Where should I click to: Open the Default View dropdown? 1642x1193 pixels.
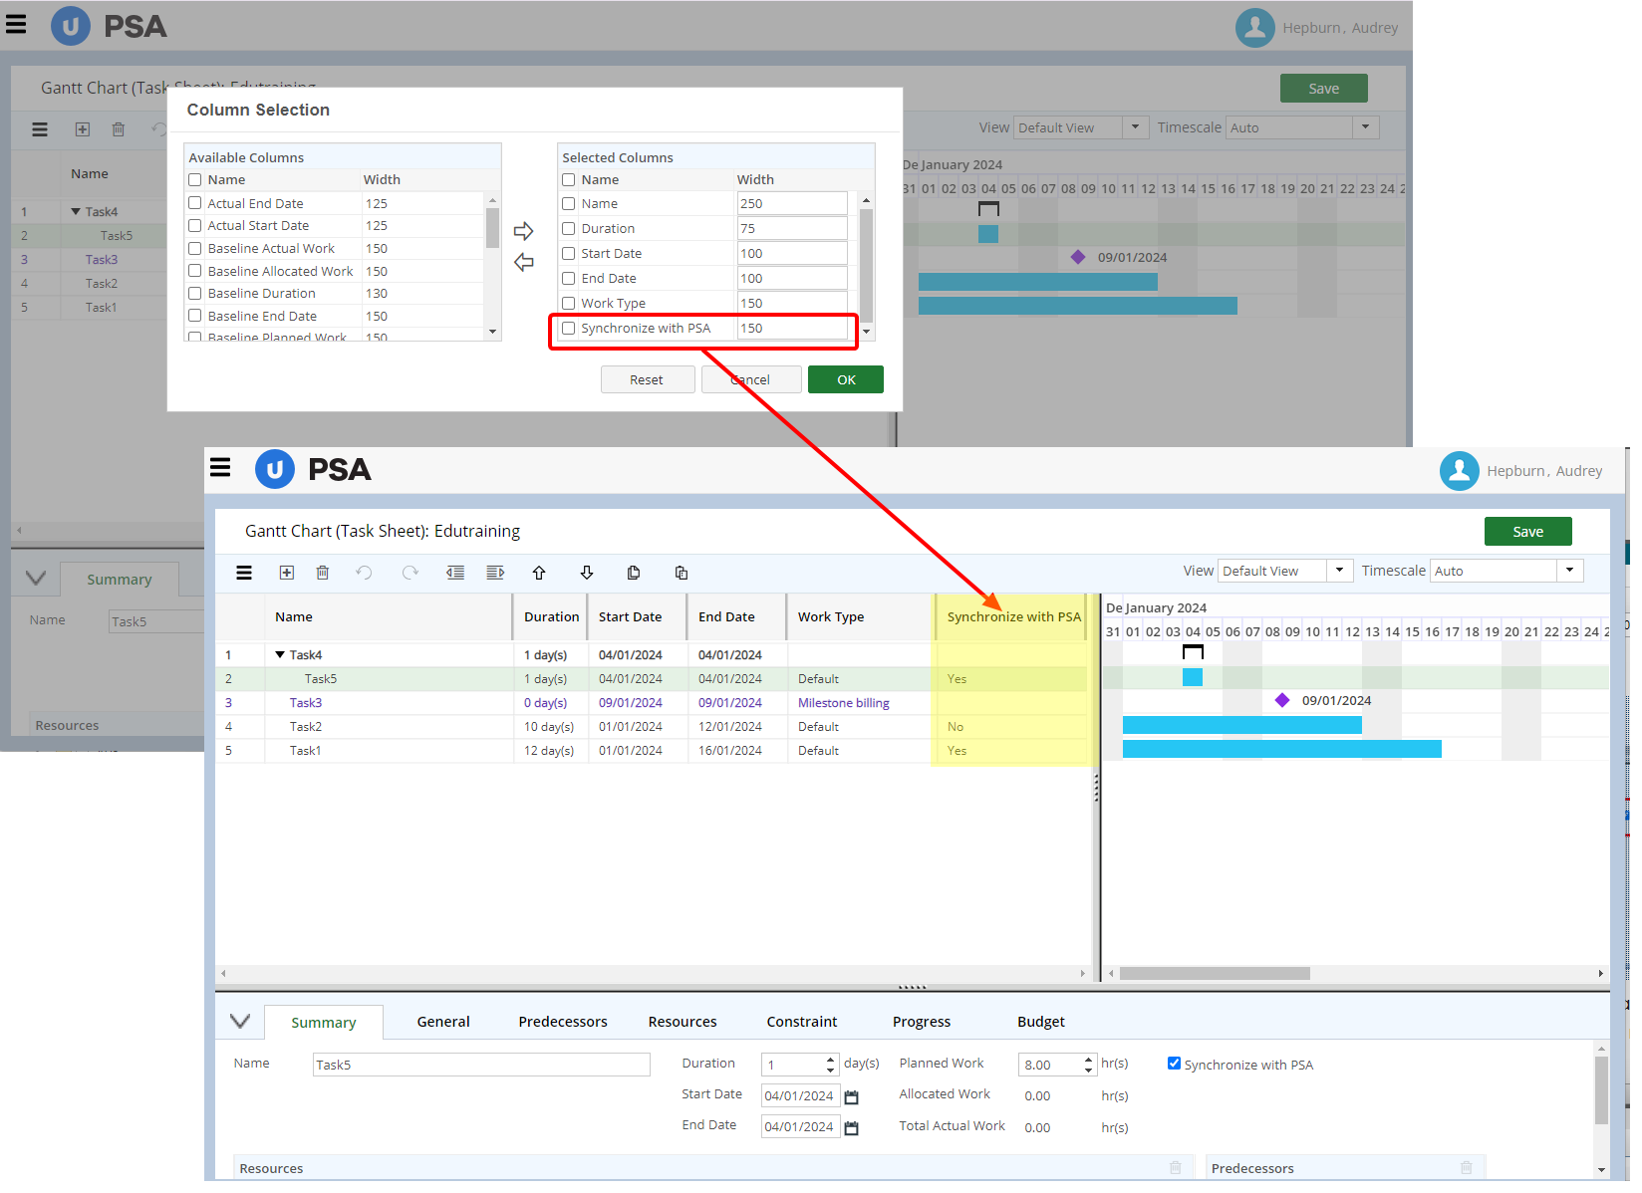point(1340,570)
